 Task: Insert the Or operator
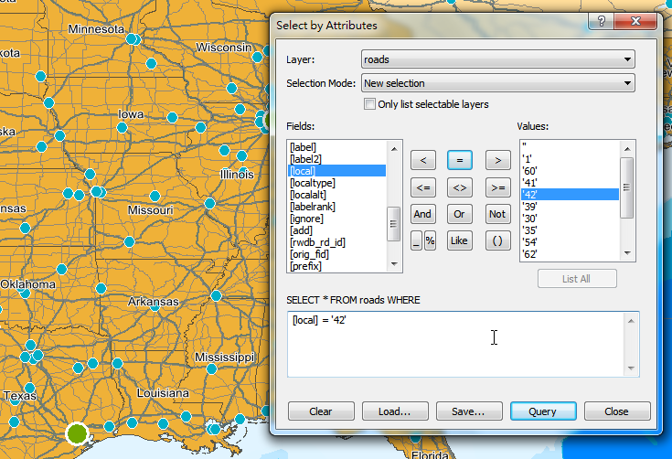point(459,214)
